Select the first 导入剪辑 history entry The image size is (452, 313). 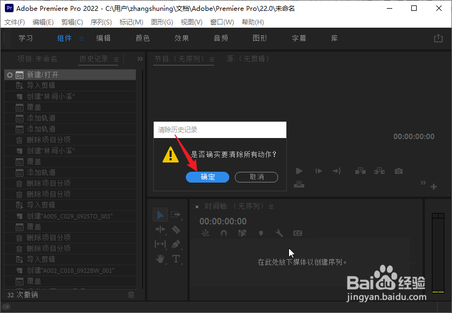[x=70, y=86]
